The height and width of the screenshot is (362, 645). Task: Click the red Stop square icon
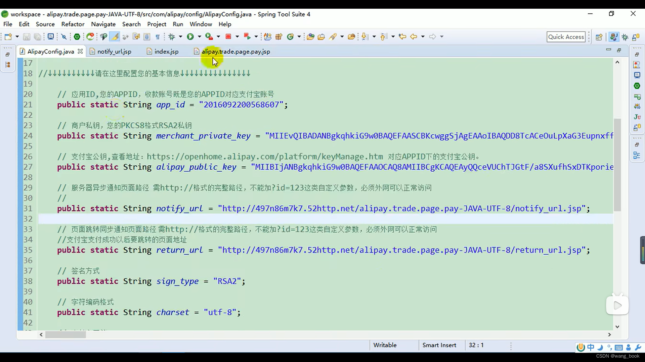(x=228, y=37)
